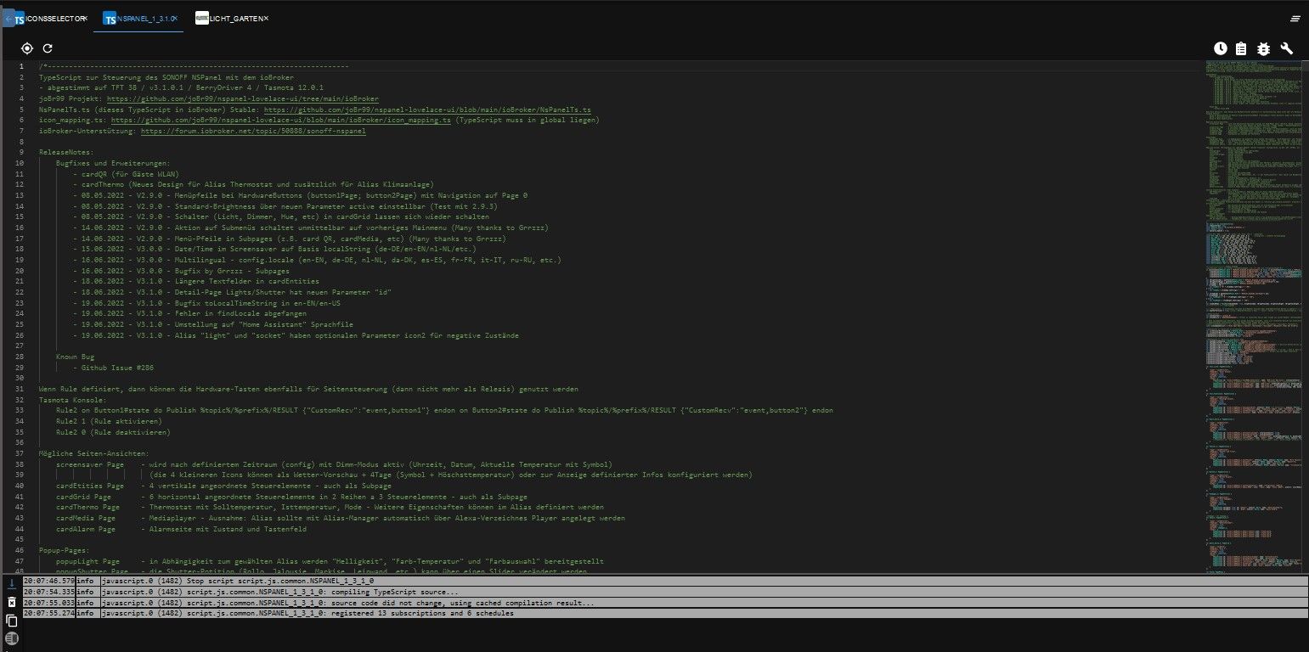The height and width of the screenshot is (652, 1309).
Task: Open the side menu back arrow
Action: (8, 19)
